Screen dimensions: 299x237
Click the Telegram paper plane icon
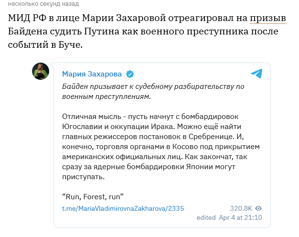tap(256, 74)
